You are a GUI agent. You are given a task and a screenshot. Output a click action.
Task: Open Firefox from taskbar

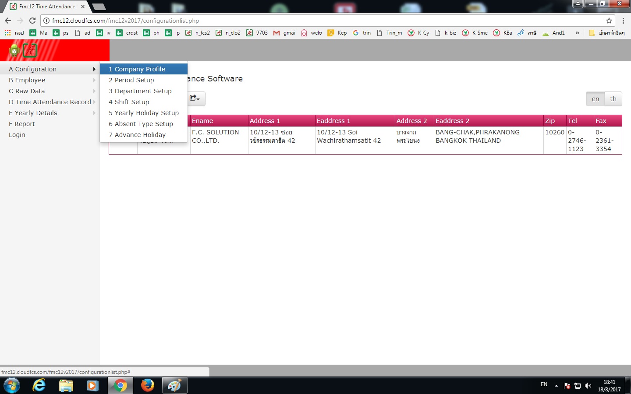point(148,386)
